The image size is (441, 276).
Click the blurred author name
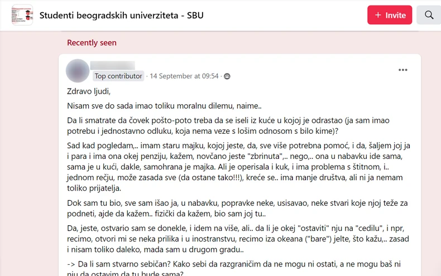(x=113, y=65)
